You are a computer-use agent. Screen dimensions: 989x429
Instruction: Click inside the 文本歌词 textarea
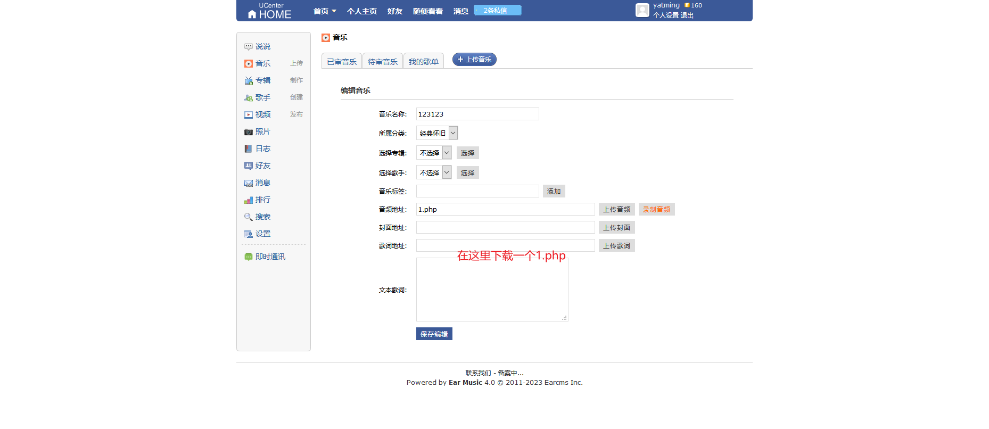492,290
